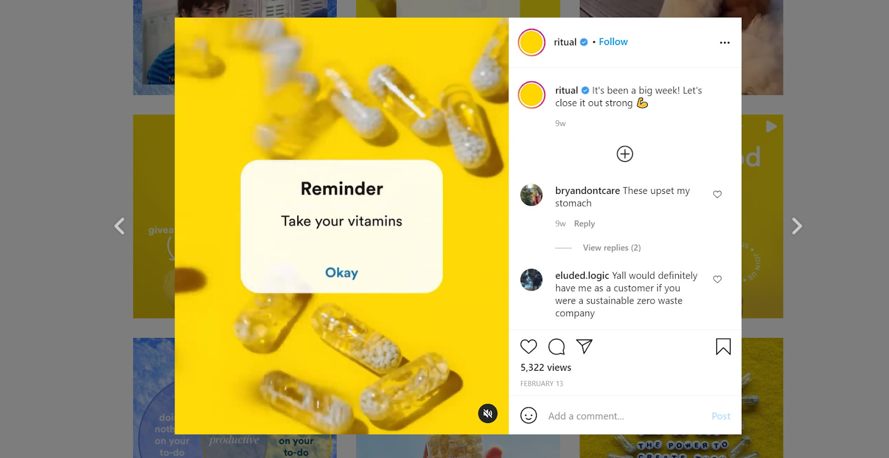Open the three-dot more options menu

[725, 43]
